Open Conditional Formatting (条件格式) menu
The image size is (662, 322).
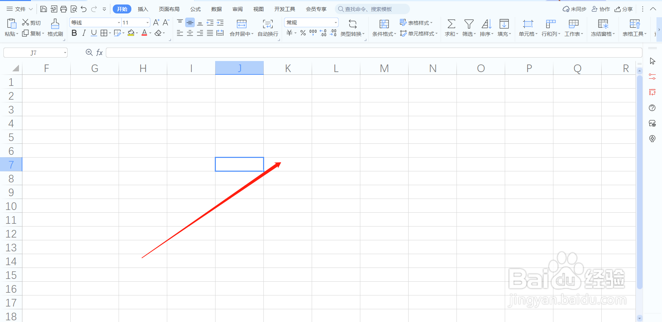tap(384, 28)
